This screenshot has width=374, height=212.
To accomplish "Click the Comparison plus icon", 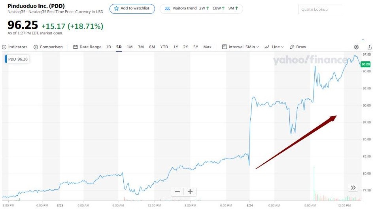I will pos(36,47).
